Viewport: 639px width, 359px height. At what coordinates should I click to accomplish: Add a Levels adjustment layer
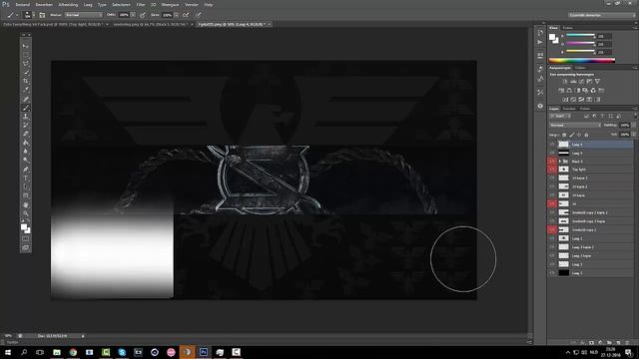tap(573, 82)
